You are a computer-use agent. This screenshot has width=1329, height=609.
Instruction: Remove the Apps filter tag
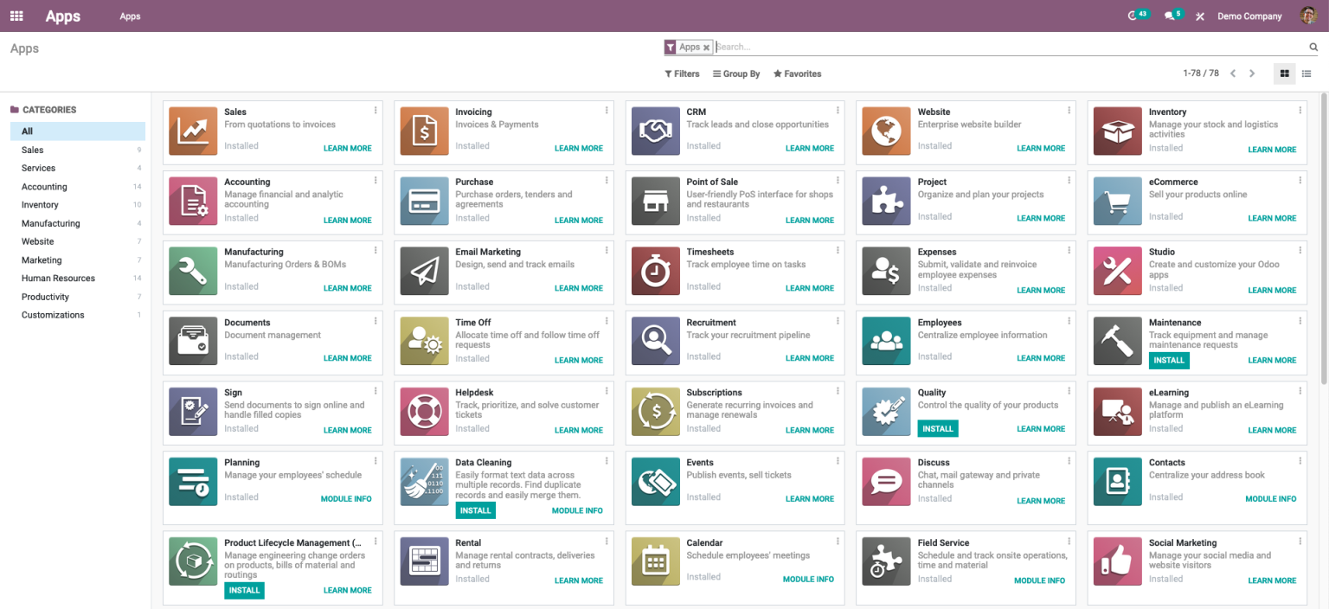[x=707, y=47]
